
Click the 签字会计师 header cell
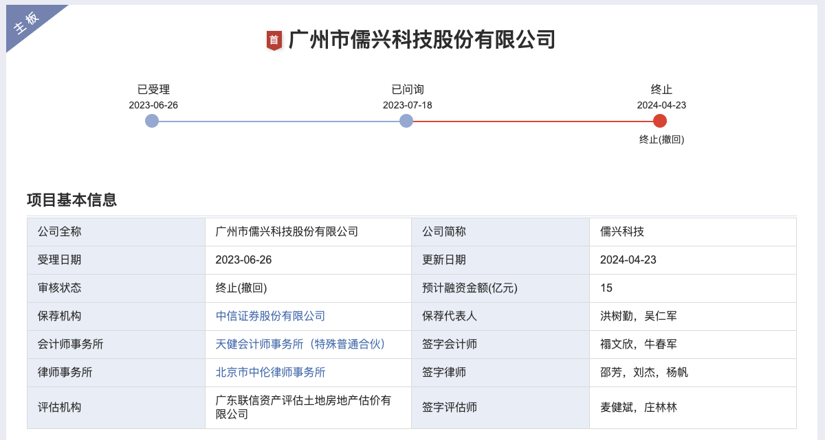point(500,345)
